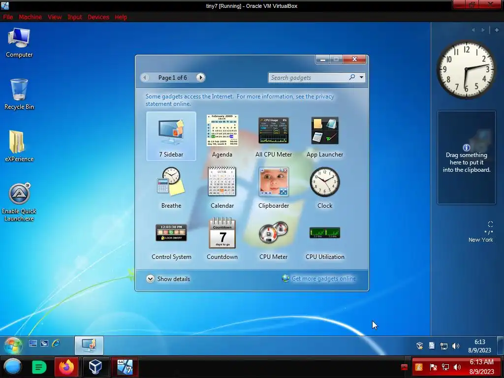Open the VirtualBox Machine menu
The width and height of the screenshot is (504, 378).
[x=30, y=17]
